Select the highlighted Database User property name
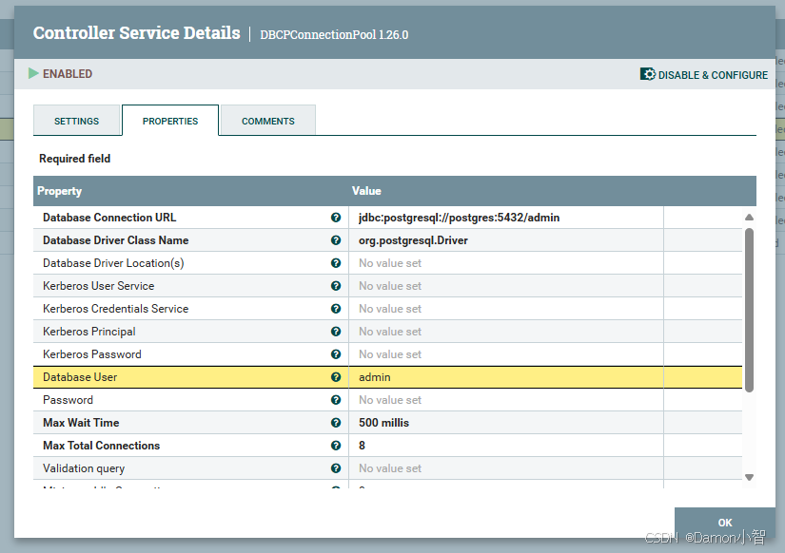This screenshot has width=785, height=553. point(80,377)
